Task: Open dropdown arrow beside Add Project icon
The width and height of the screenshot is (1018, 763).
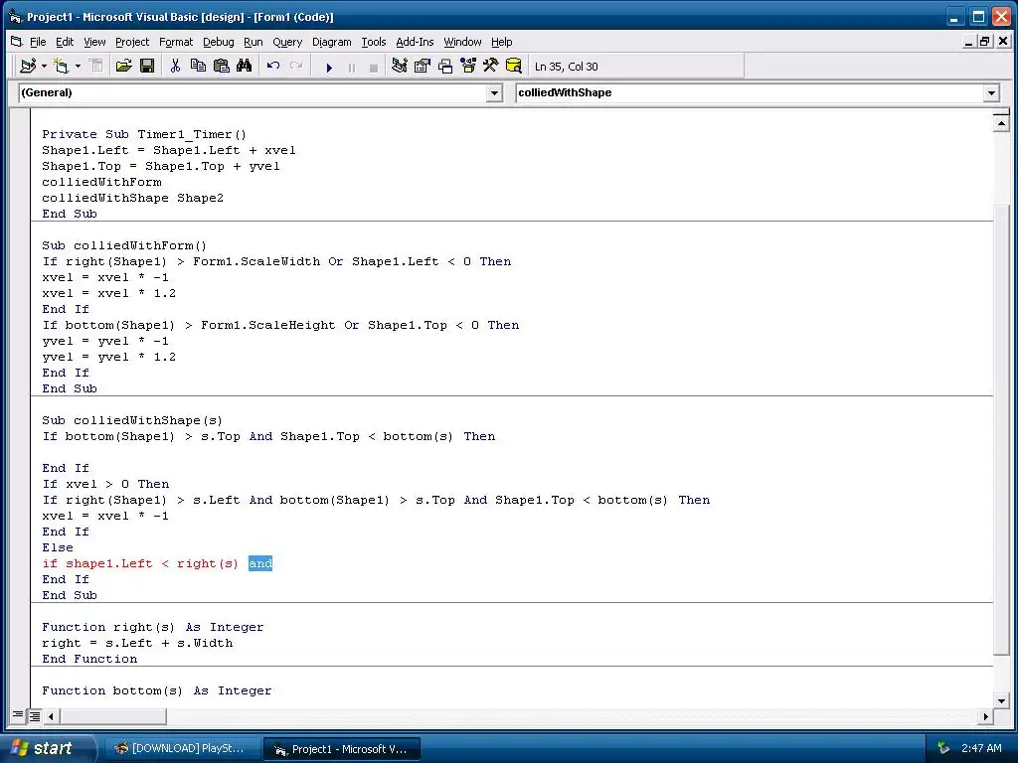Action: click(44, 66)
